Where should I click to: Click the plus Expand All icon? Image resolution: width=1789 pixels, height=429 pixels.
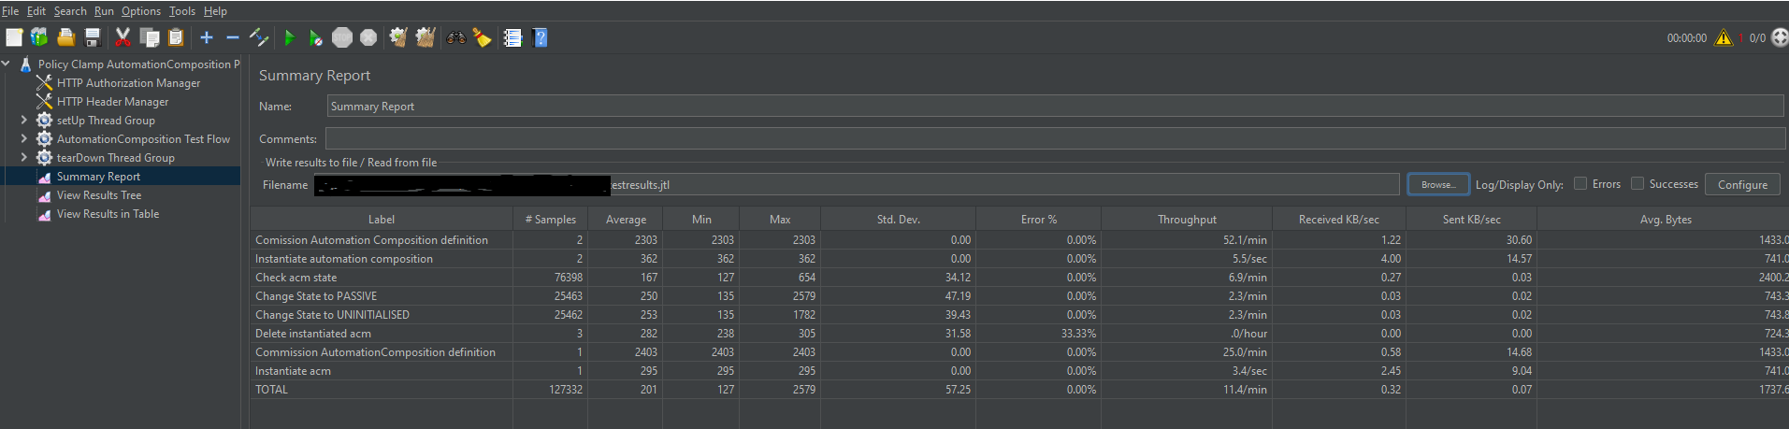pos(207,37)
